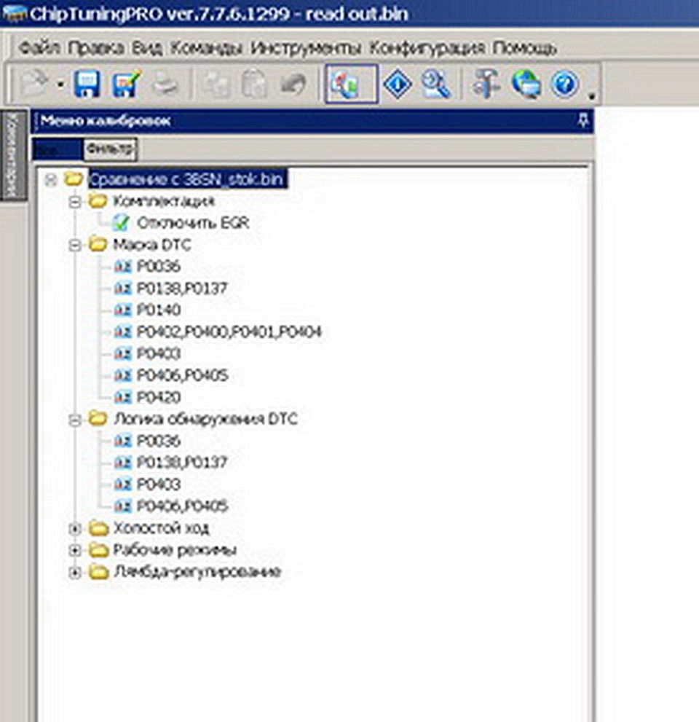699x722 pixels.
Task: Click the P0140 item icon
Action: pos(122,310)
